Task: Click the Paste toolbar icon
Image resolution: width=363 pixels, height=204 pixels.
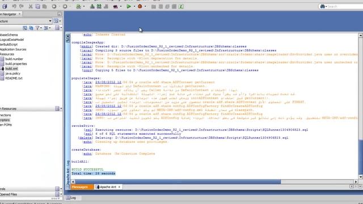Action: tap(44, 6)
